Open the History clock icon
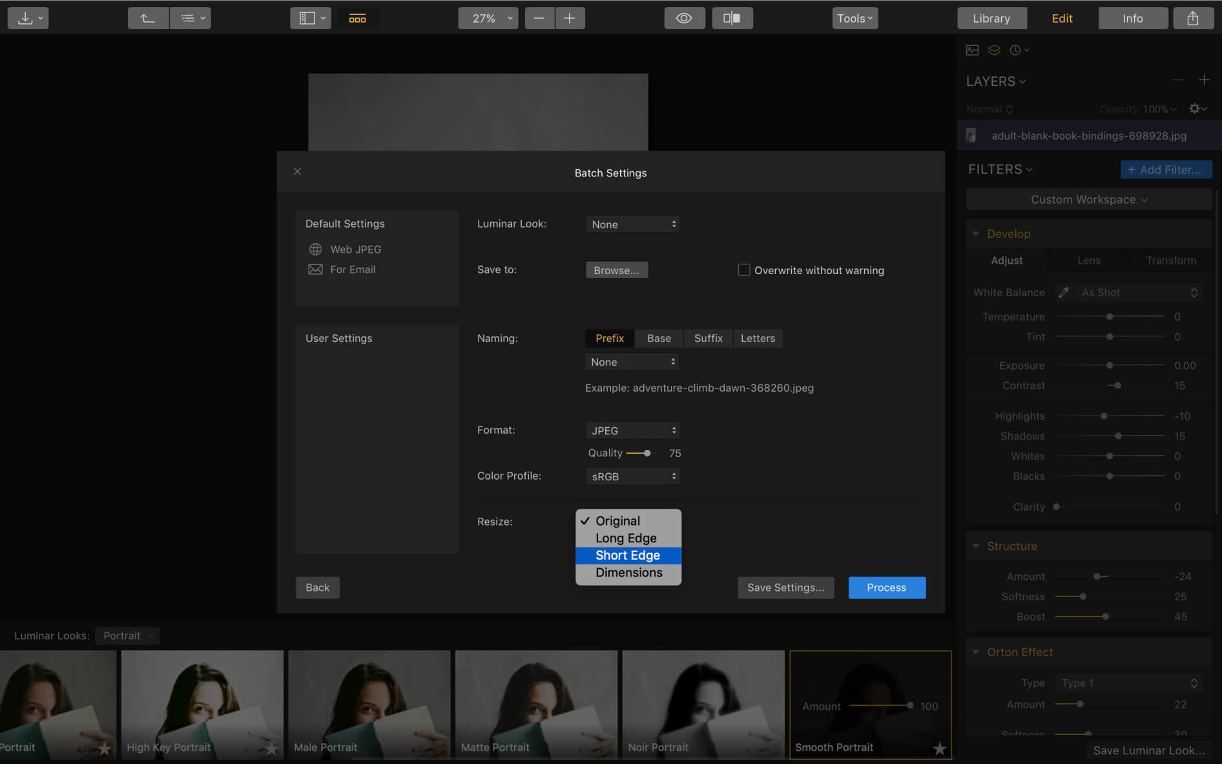The image size is (1222, 764). click(1015, 50)
